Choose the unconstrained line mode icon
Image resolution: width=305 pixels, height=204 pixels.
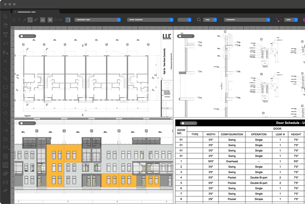(25, 20)
